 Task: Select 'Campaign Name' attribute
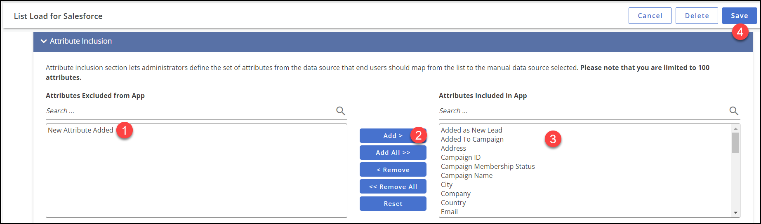coord(466,175)
